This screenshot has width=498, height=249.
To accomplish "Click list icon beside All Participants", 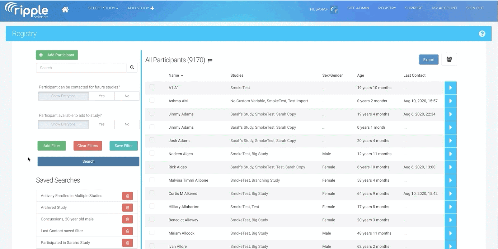I will tap(210, 61).
